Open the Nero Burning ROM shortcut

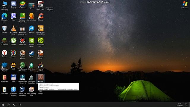[31, 91]
